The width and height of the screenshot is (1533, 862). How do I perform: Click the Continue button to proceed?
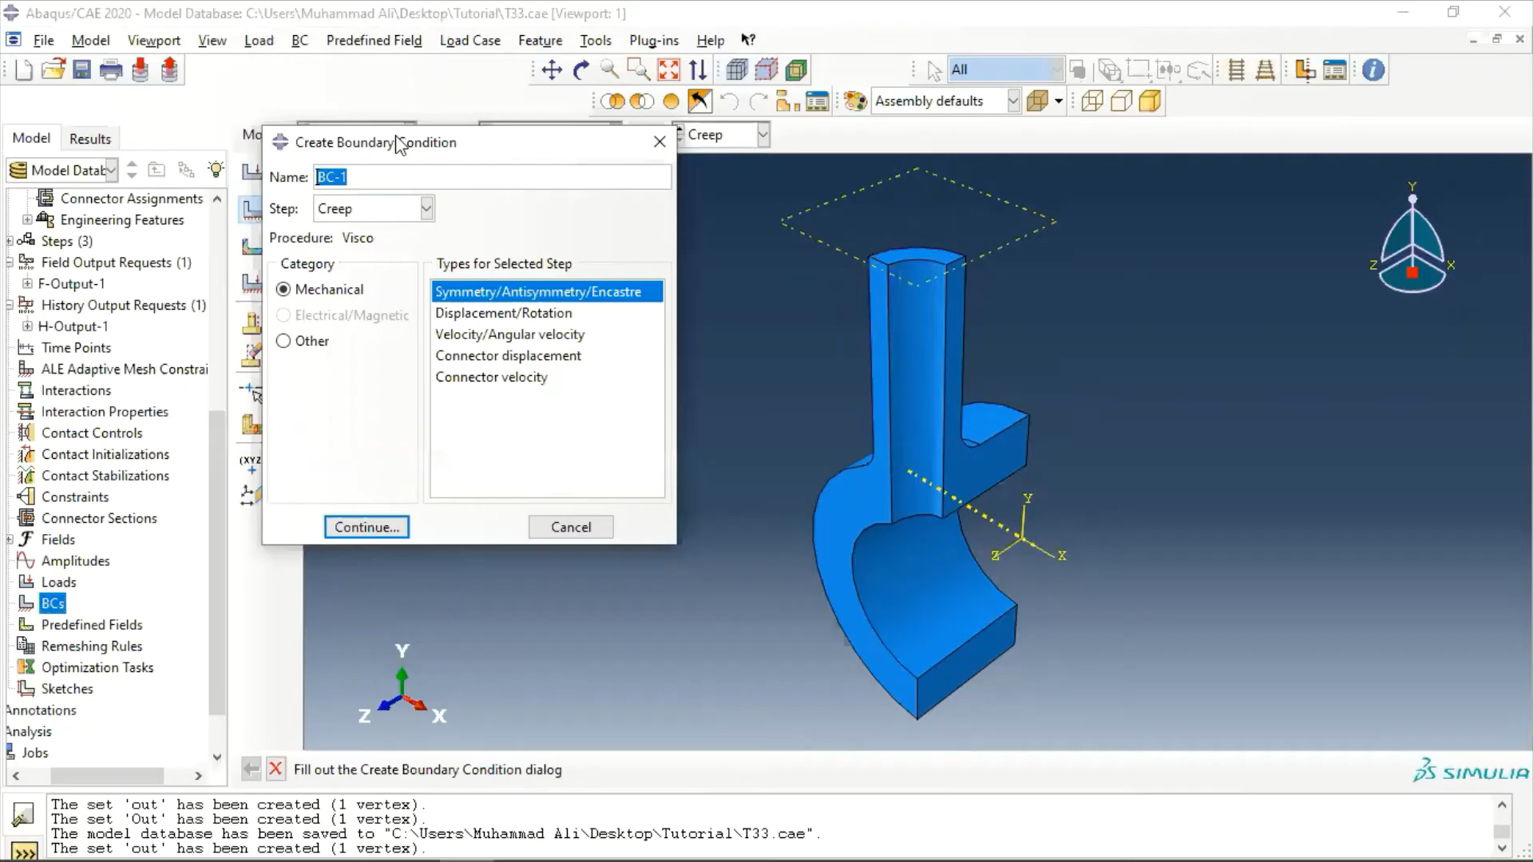[x=367, y=526]
